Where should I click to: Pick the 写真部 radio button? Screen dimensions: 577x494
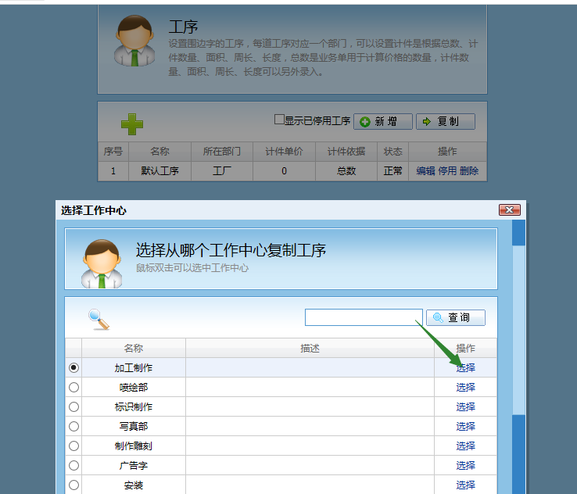74,426
